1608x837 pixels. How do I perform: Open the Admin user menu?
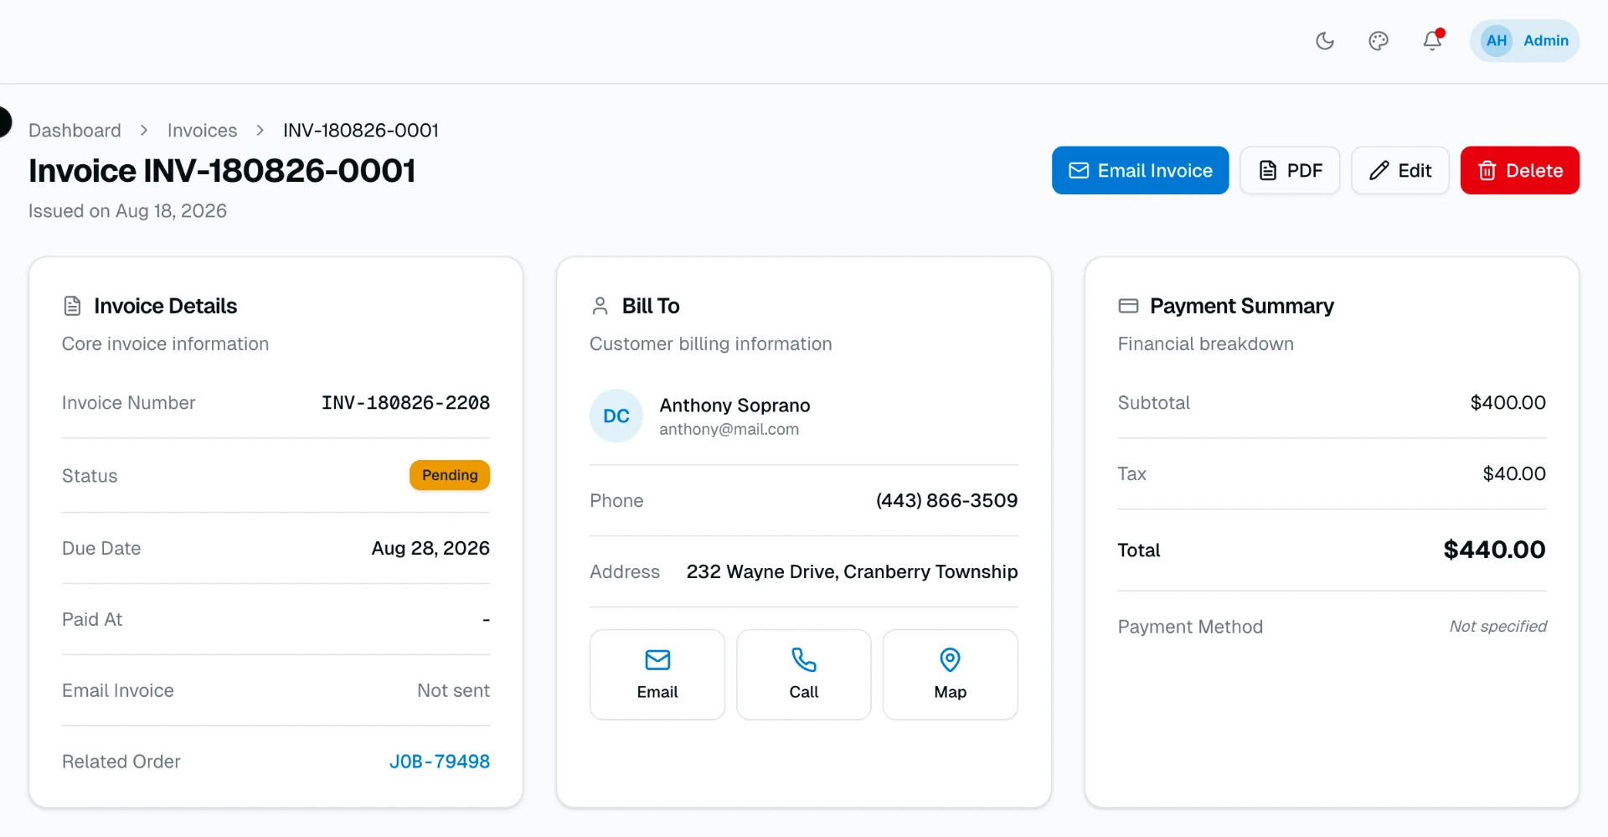coord(1524,40)
